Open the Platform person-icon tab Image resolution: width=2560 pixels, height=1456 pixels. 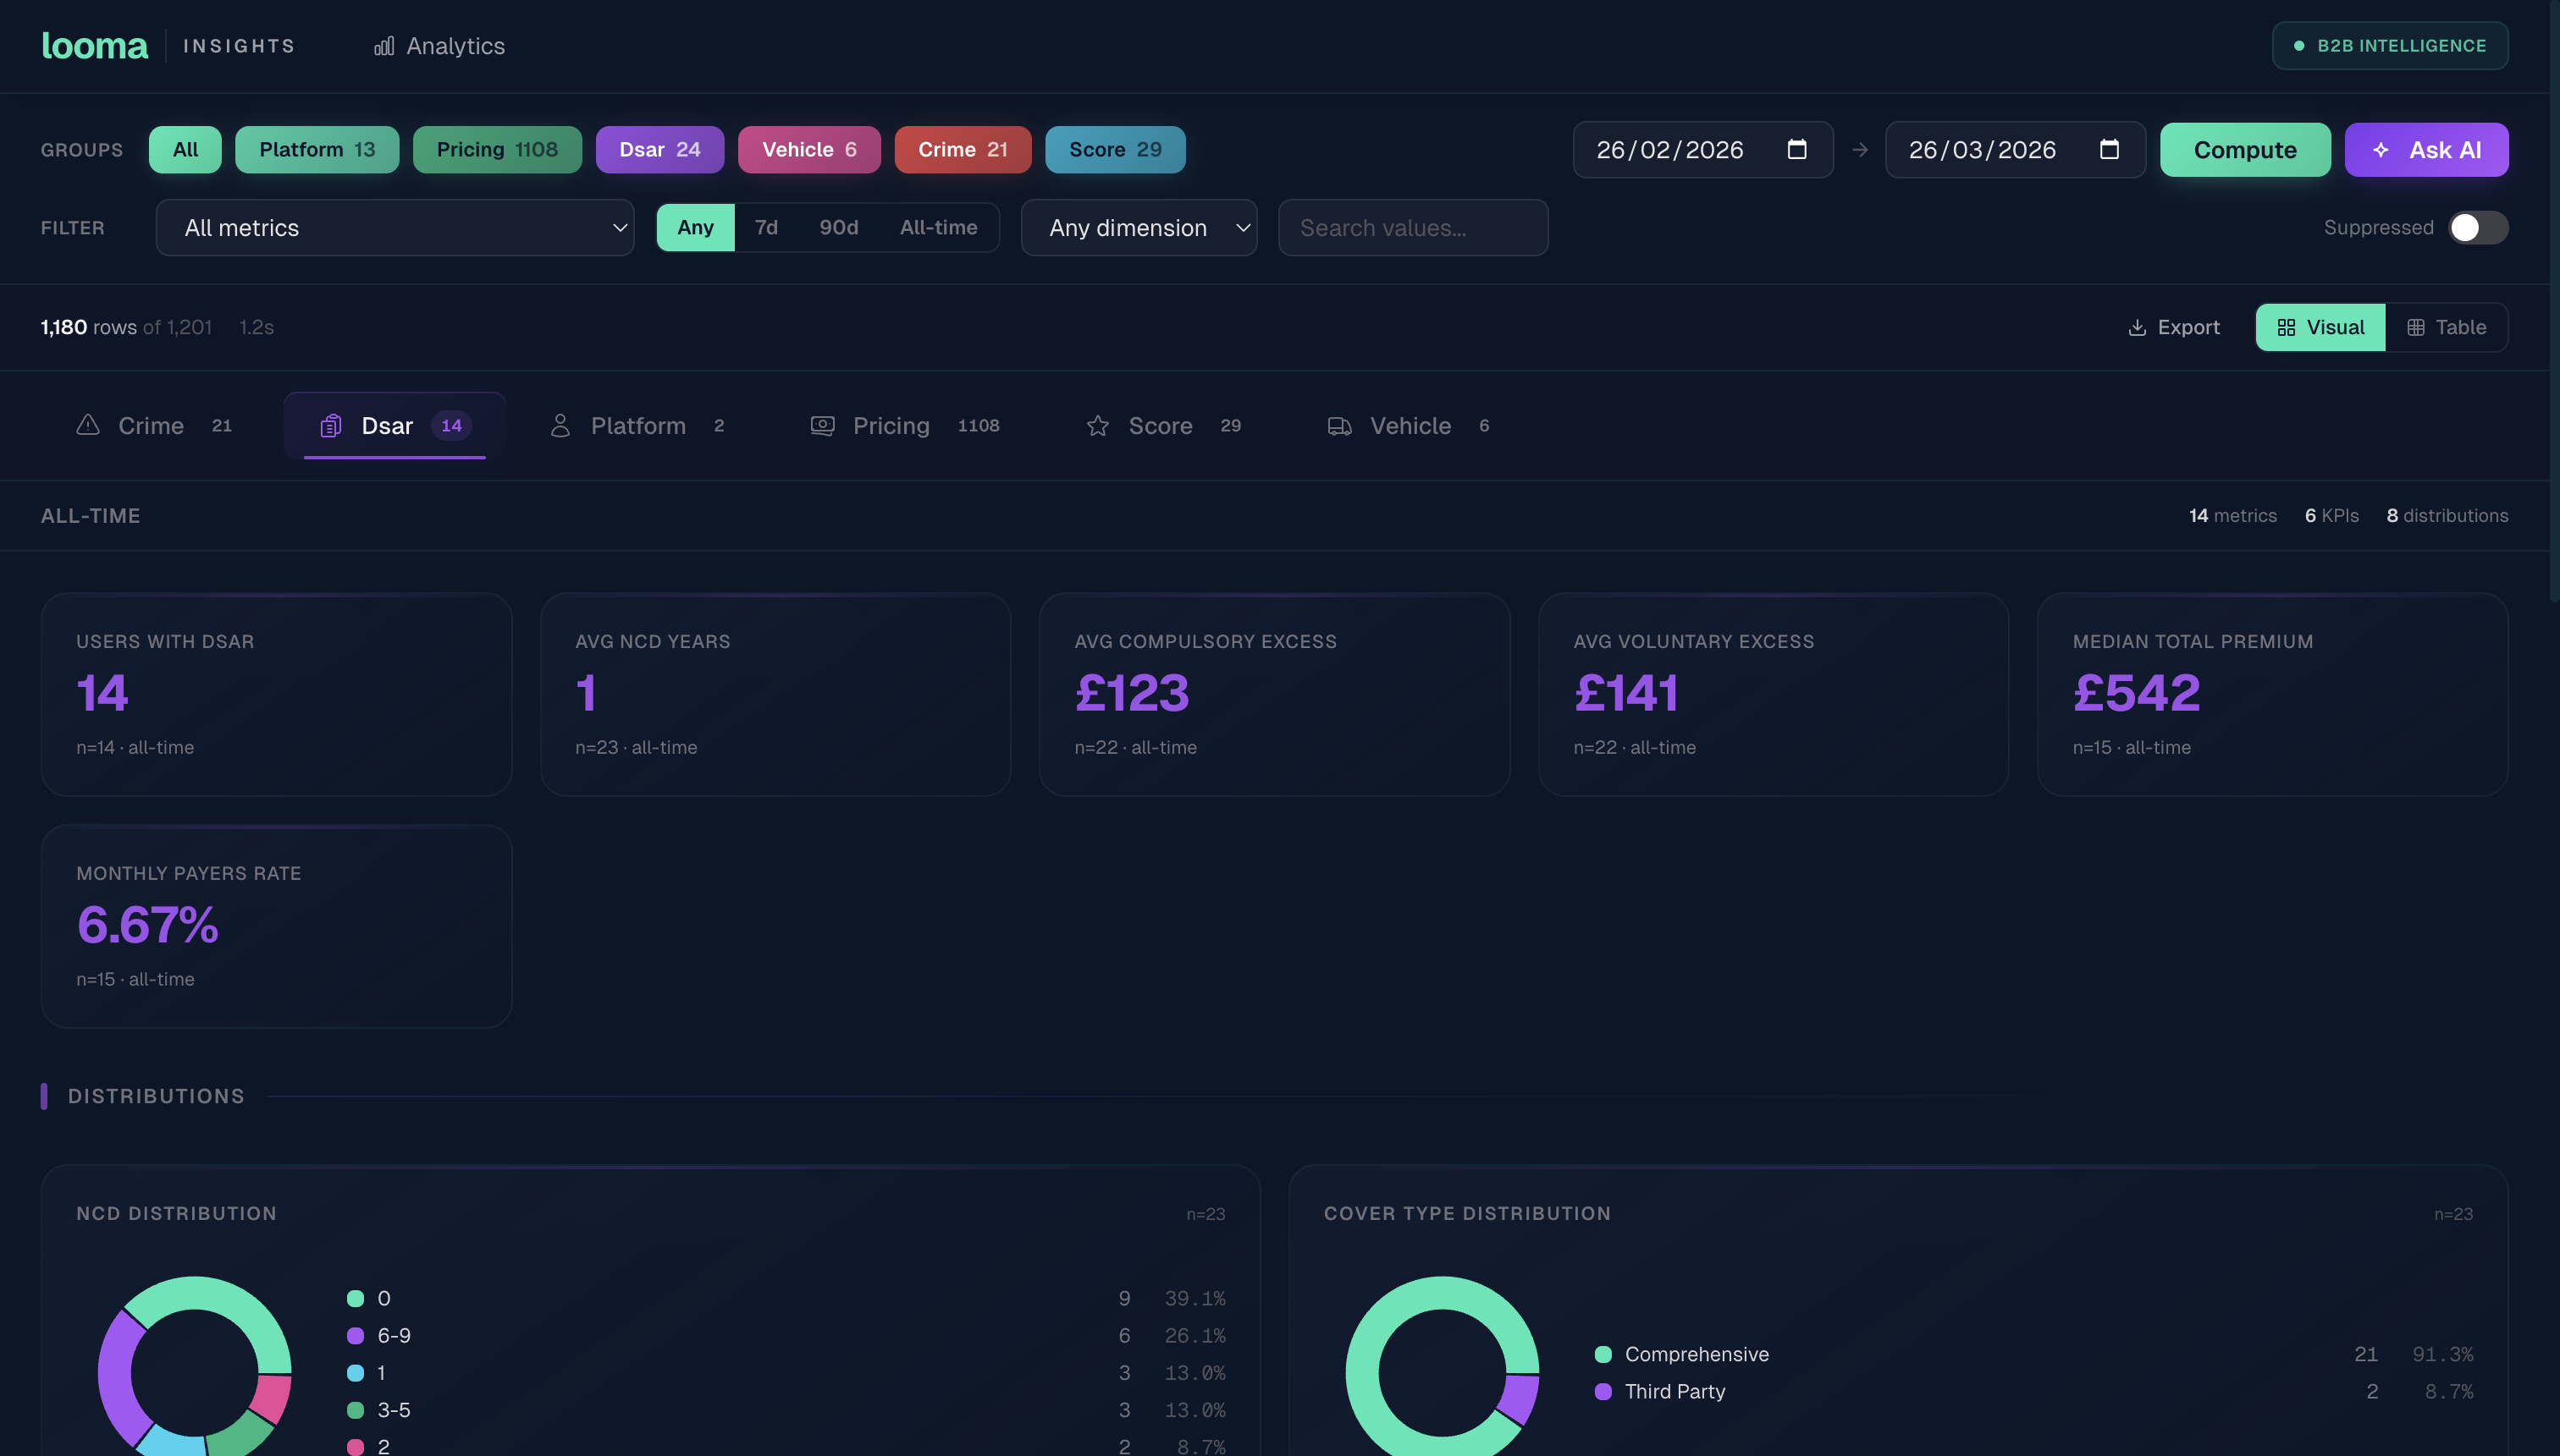pyautogui.click(x=560, y=425)
